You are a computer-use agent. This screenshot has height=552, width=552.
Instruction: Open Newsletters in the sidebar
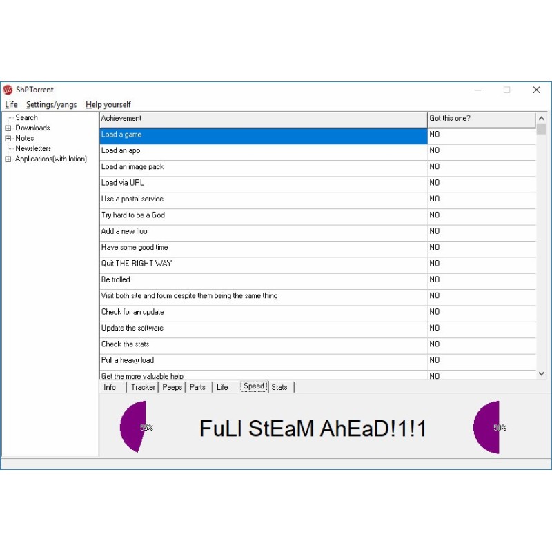33,148
